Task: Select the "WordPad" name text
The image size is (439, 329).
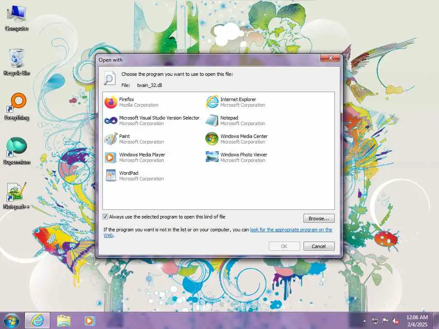Action: pos(129,173)
